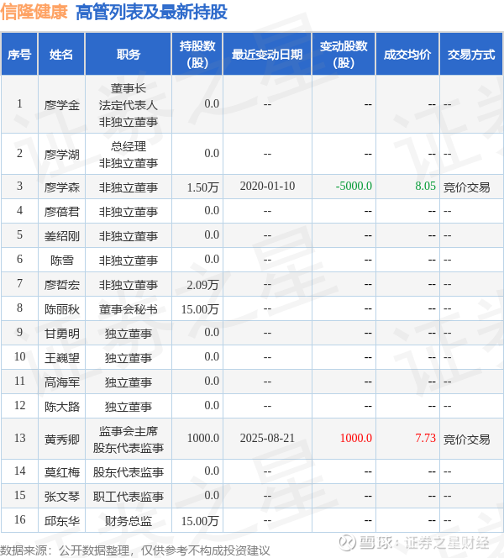Click the date 2020-01-10

(x=267, y=186)
